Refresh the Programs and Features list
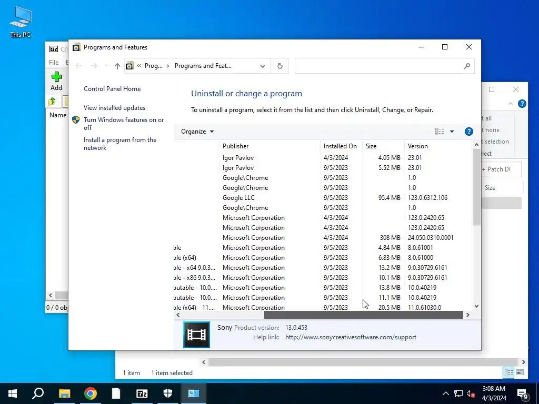The image size is (539, 404). coord(280,66)
